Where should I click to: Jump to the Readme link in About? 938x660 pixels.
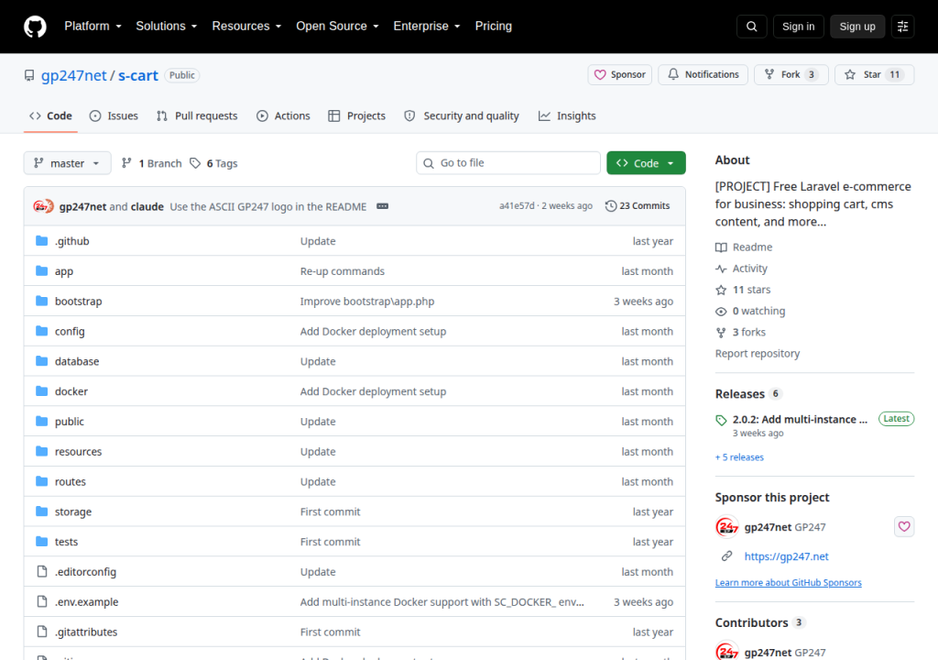(744, 247)
